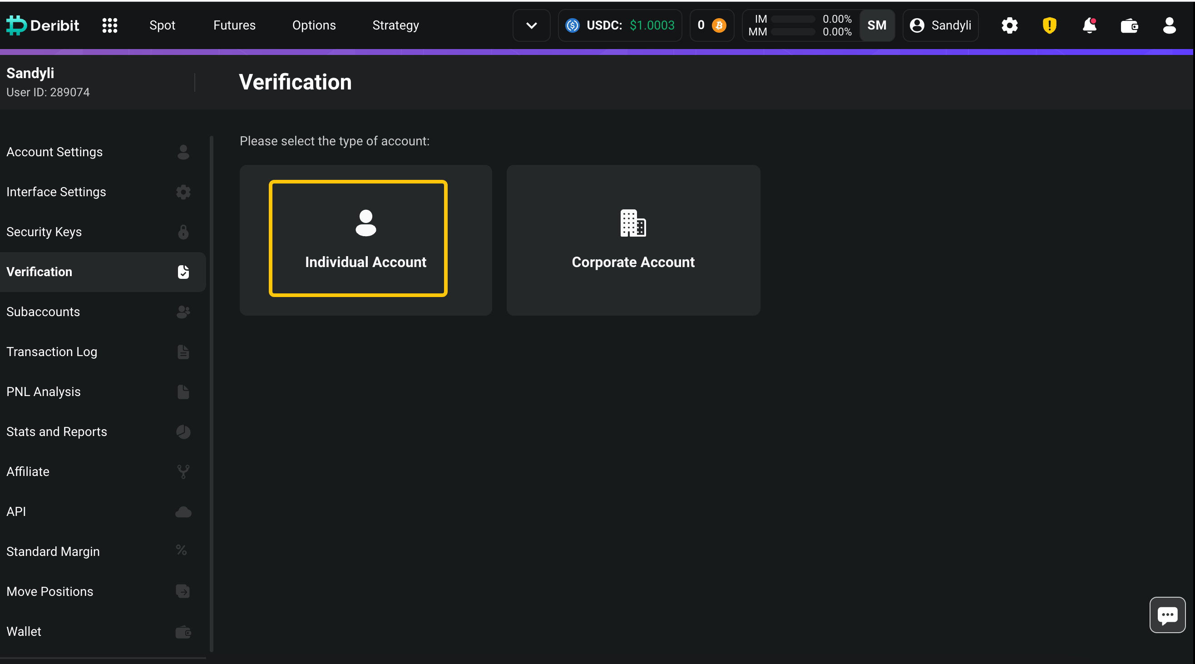Viewport: 1195px width, 664px height.
Task: Open the live chat support bubble
Action: [x=1167, y=615]
